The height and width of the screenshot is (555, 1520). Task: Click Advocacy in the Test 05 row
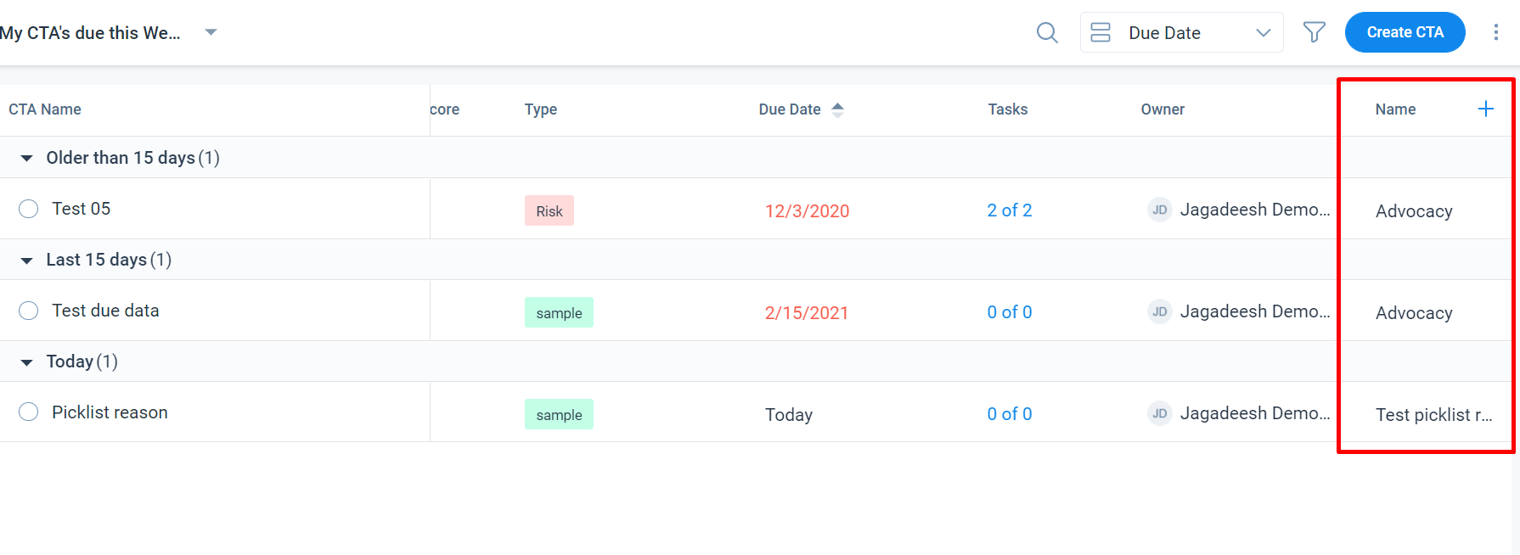(x=1414, y=211)
